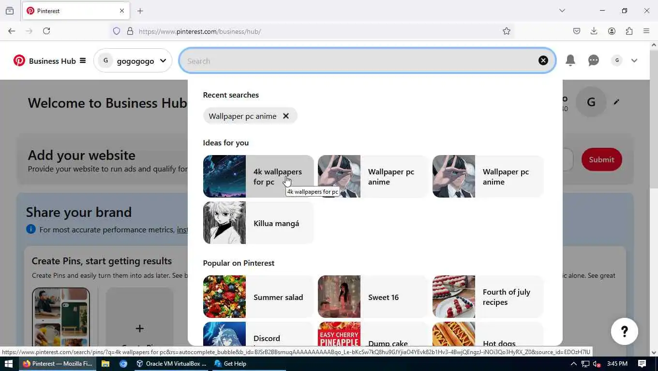
Task: Remove recent search 'Wallpaper pc anime'
Action: (x=286, y=116)
